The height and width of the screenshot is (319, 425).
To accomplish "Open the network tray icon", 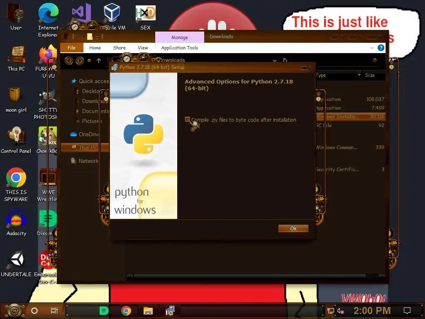I will pos(331,311).
